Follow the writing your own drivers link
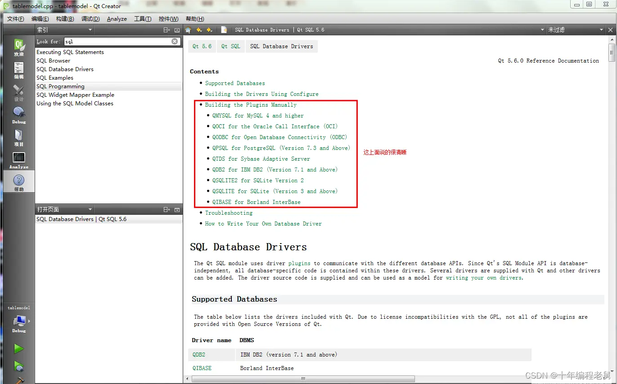This screenshot has width=617, height=384. coord(484,278)
